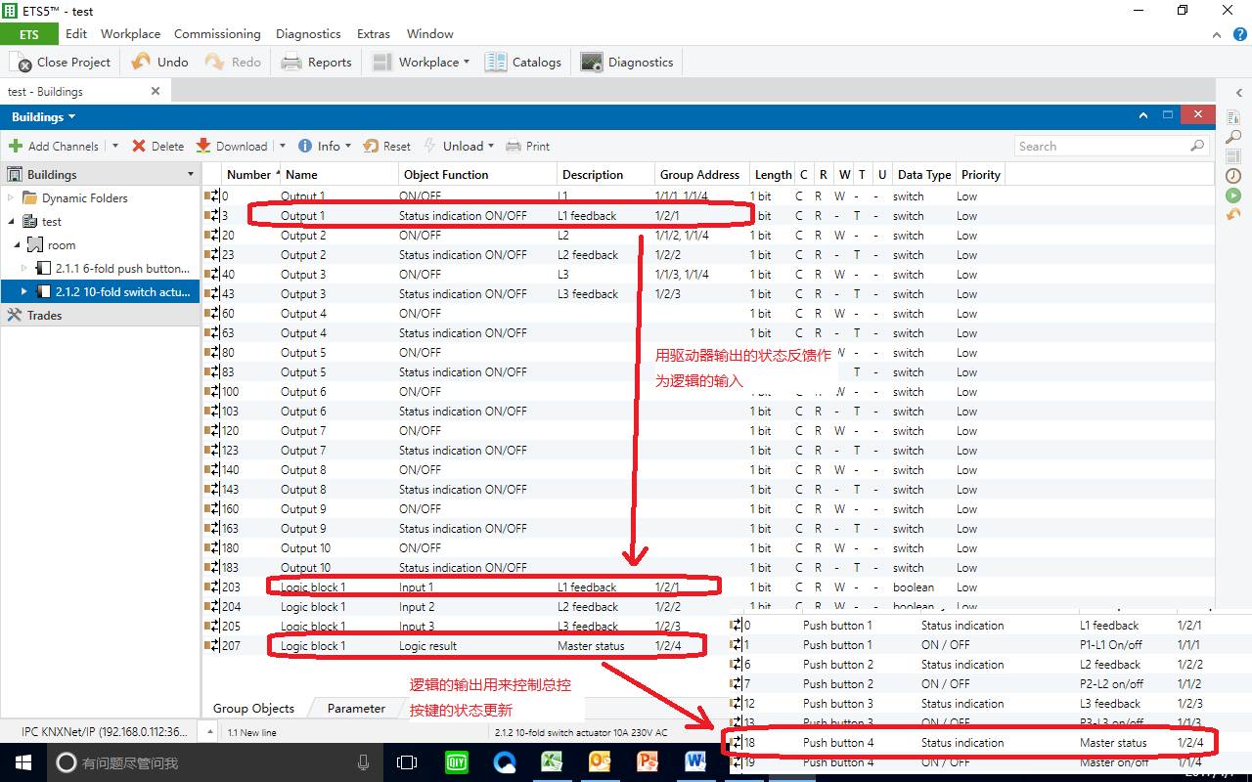The width and height of the screenshot is (1252, 782).
Task: Click the magnifier icon in right sidebar
Action: [x=1233, y=137]
